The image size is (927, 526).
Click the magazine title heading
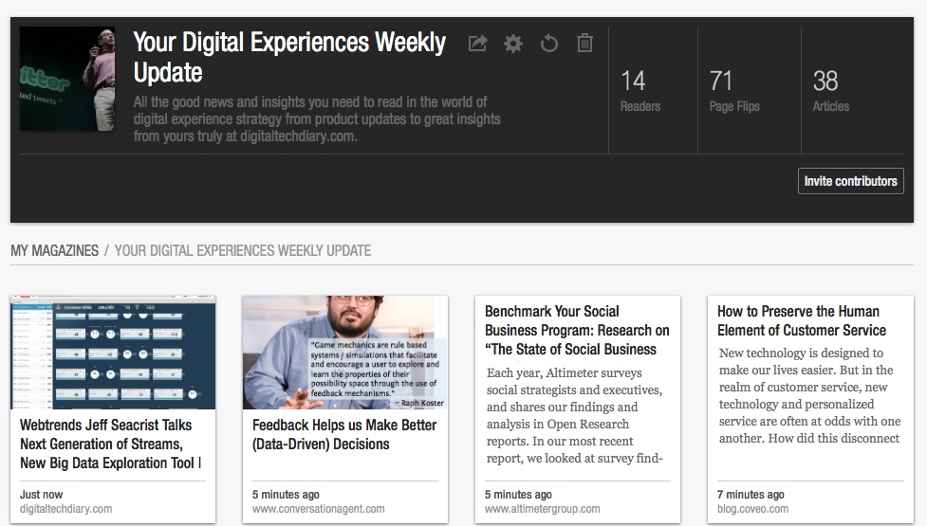pos(288,57)
